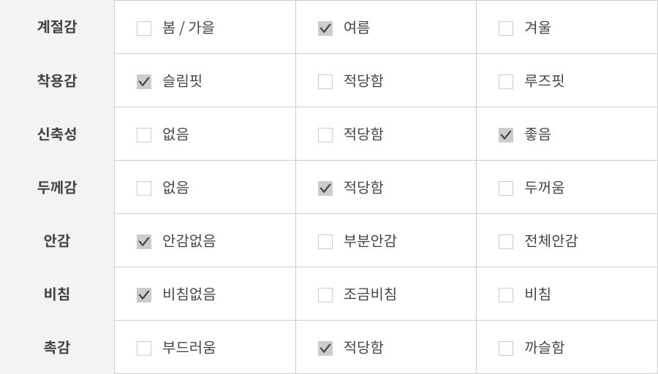Uncheck the 여름 checkbox
The height and width of the screenshot is (374, 658).
click(x=325, y=28)
